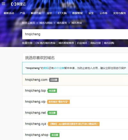Click the 阿里云 logo
Screen dimensions: 128x140
pos(18,4)
